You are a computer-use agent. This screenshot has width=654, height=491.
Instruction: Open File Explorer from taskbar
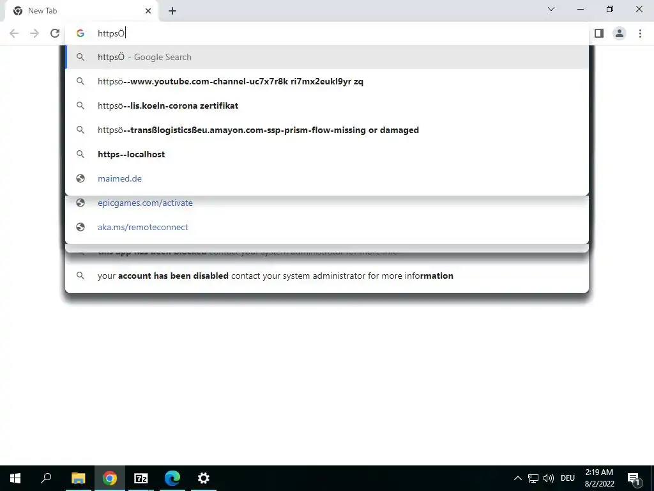(x=78, y=478)
